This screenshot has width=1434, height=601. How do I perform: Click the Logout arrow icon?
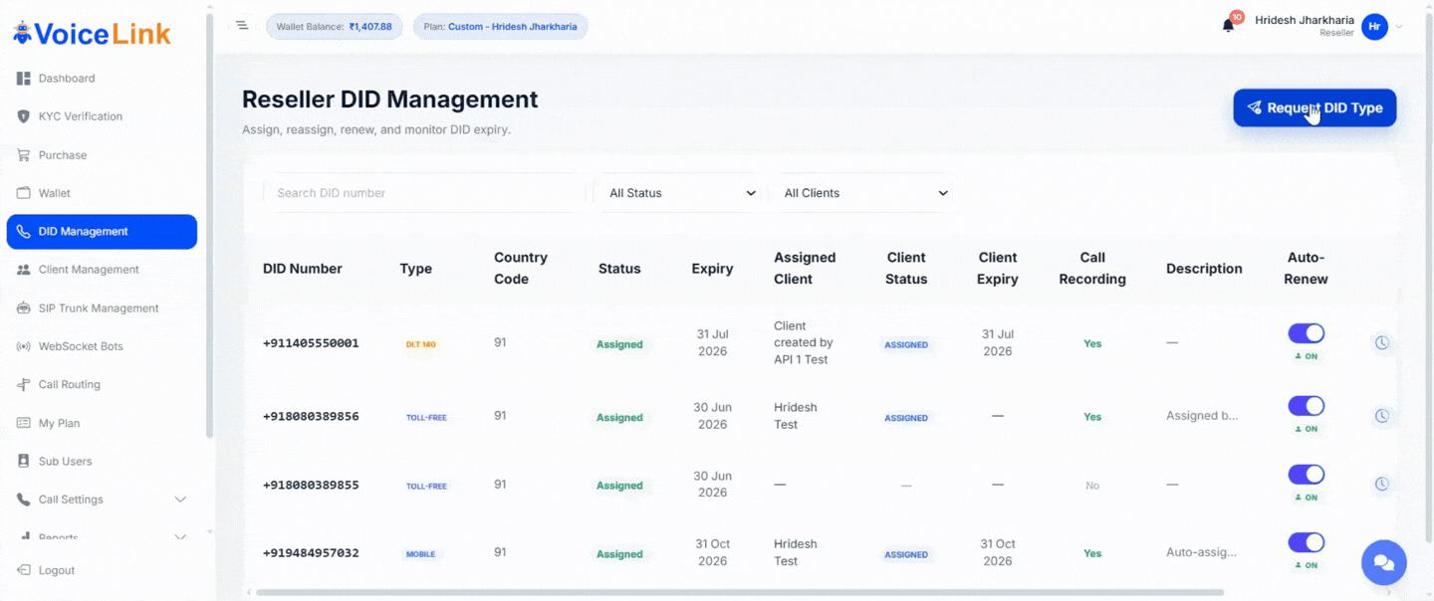(x=24, y=570)
